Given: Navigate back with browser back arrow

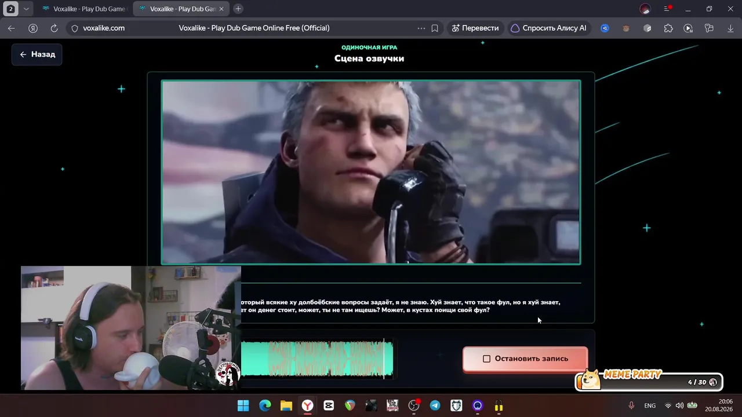Looking at the screenshot, I should 12,28.
